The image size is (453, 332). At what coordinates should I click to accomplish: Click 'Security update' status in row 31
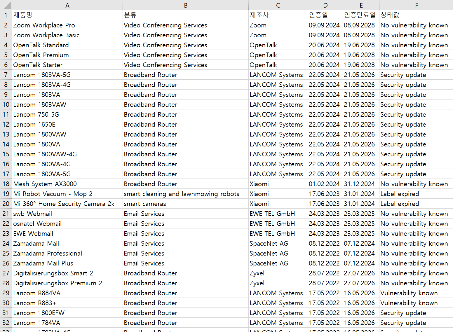tap(416, 313)
